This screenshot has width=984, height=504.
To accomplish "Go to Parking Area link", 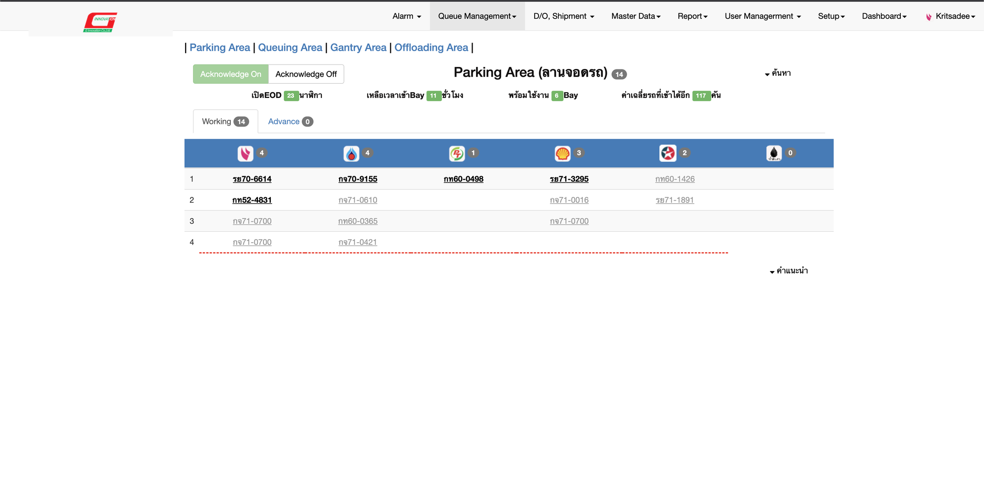I will (220, 48).
